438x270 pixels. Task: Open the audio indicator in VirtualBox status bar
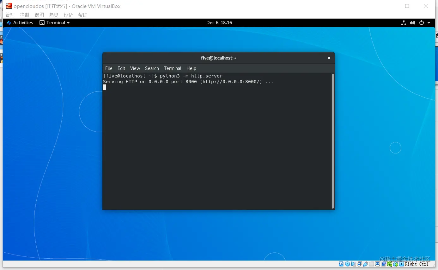(x=353, y=264)
